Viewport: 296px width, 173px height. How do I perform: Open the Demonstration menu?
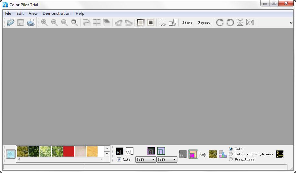coord(57,14)
